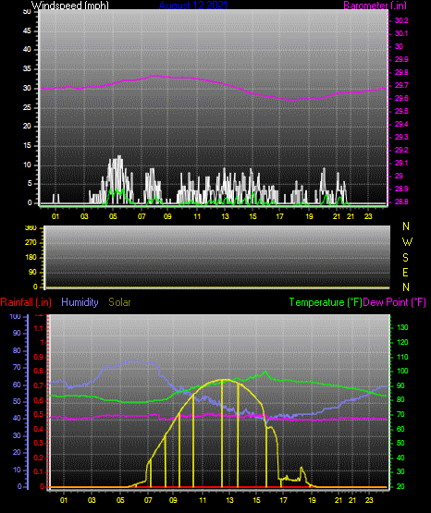The width and height of the screenshot is (431, 513).
Task: Click the 0.6 rainfall axis value
Action: pyautogui.click(x=39, y=401)
